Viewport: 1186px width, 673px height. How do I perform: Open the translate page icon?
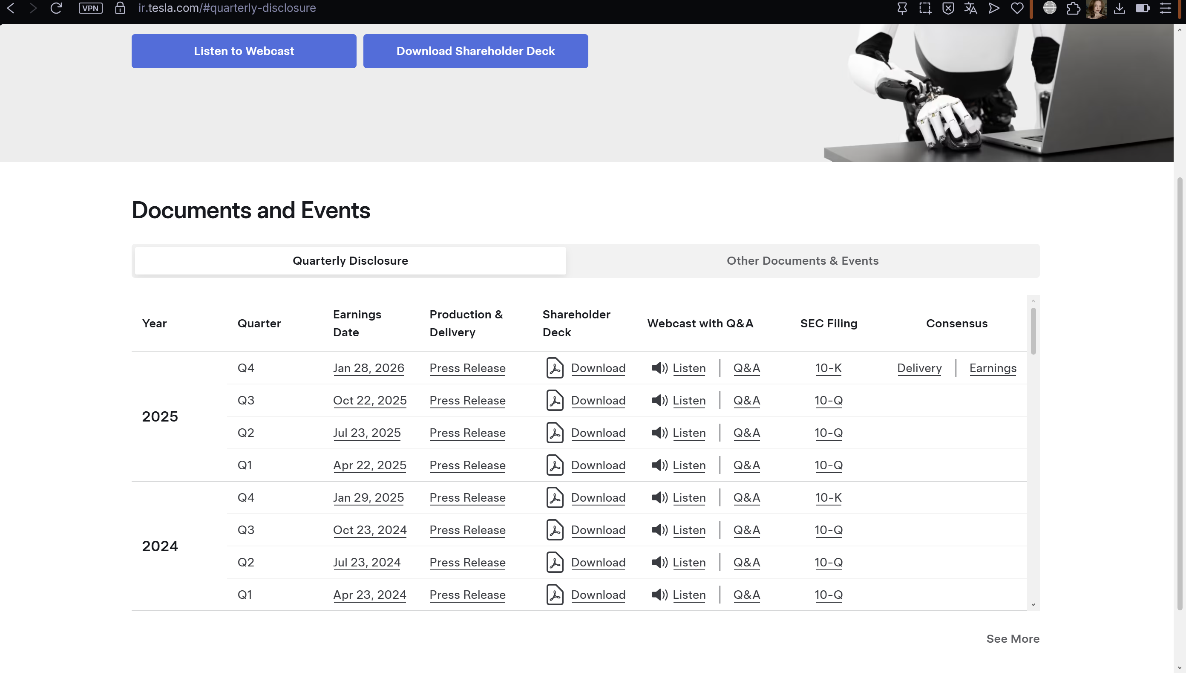click(970, 8)
